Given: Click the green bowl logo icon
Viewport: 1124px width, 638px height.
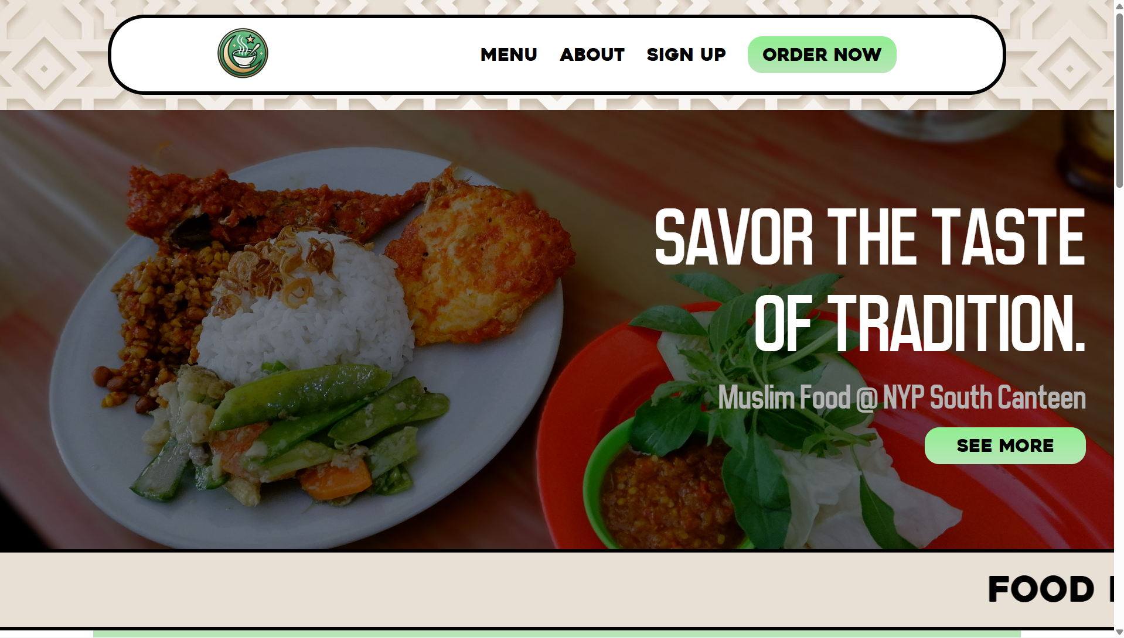Looking at the screenshot, I should pyautogui.click(x=243, y=53).
